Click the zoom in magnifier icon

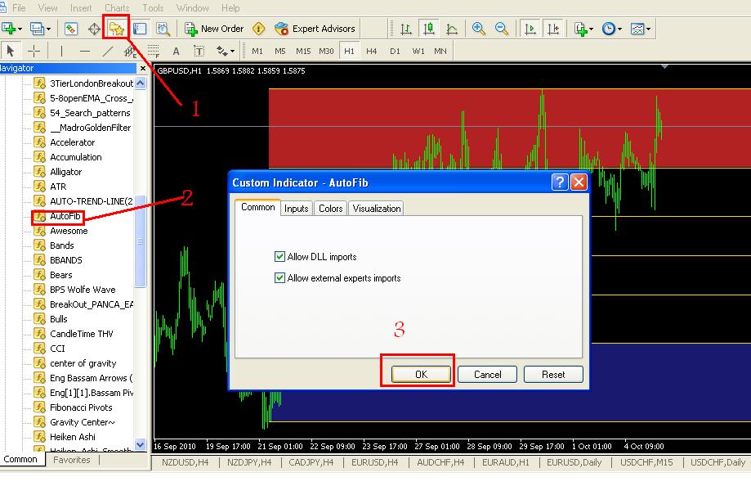[479, 29]
